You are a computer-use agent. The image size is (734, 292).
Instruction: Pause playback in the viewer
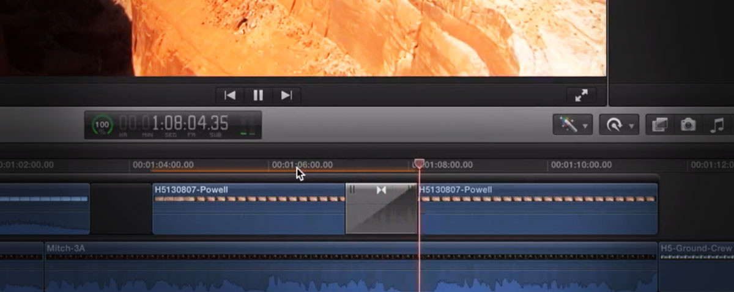pyautogui.click(x=258, y=95)
